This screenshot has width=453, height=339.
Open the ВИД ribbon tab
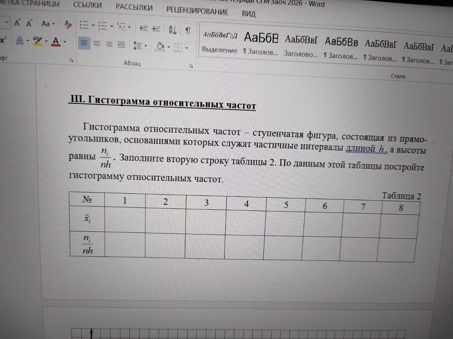[x=249, y=14]
